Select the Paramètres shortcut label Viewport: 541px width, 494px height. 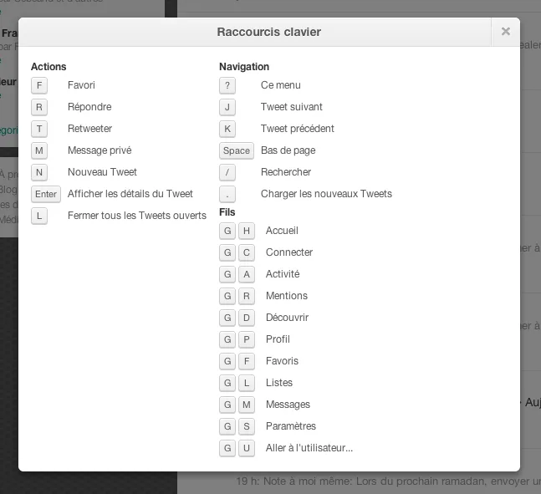[x=290, y=426]
